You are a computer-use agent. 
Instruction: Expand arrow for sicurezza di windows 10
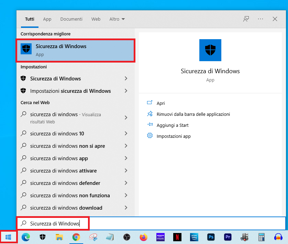[126, 133]
